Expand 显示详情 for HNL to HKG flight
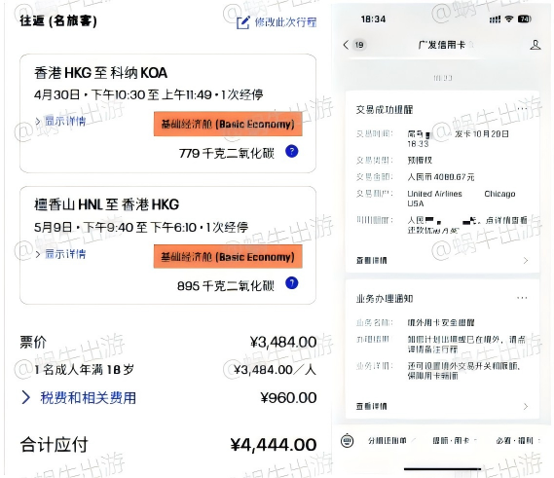The image size is (554, 478). pyautogui.click(x=60, y=254)
